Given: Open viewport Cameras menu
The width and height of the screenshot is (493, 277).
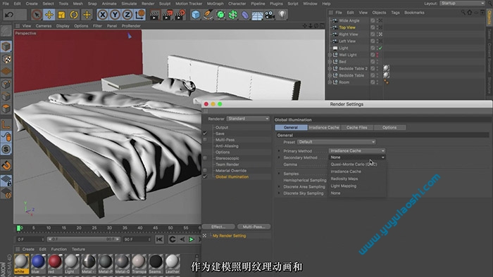Looking at the screenshot, I should coord(44,26).
